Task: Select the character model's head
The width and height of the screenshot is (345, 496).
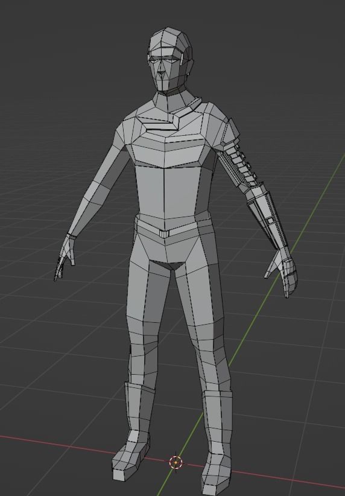Action: tap(170, 60)
